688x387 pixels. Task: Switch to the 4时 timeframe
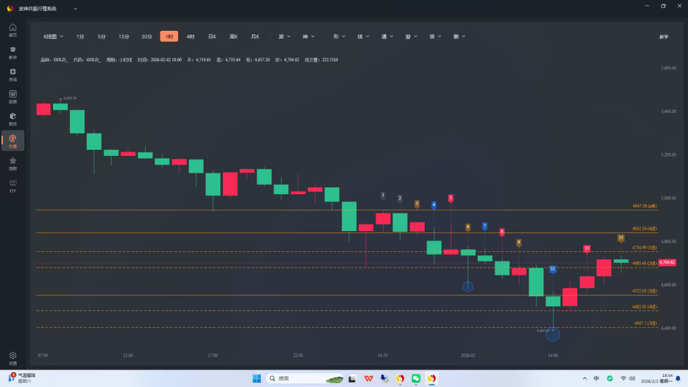coord(190,36)
